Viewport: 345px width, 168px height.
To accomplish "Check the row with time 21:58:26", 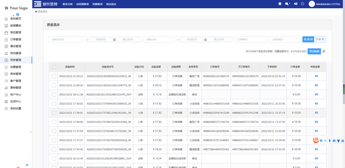I will pyautogui.click(x=54, y=85).
